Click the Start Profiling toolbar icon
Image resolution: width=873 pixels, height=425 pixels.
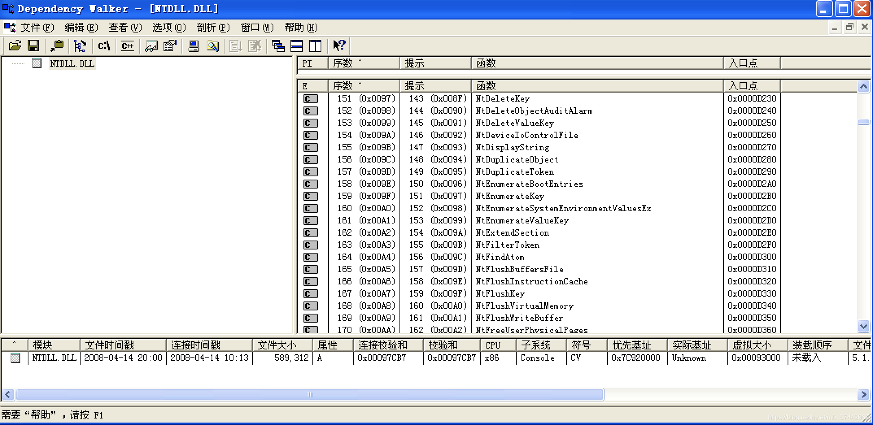point(236,46)
